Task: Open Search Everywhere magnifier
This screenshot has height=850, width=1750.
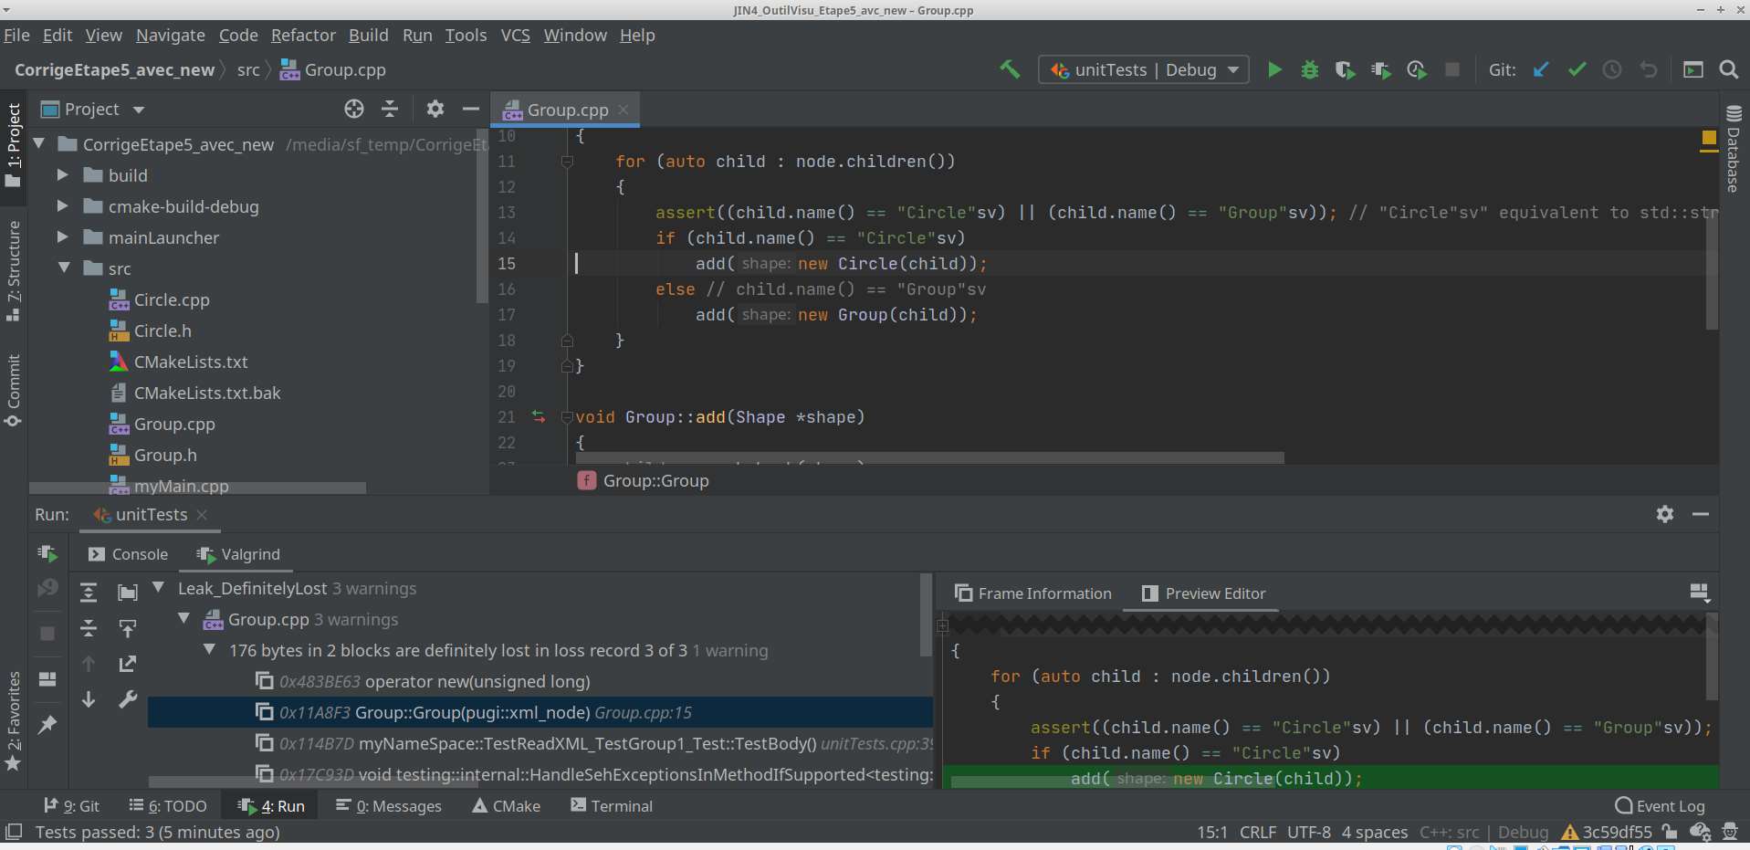Action: [1728, 69]
